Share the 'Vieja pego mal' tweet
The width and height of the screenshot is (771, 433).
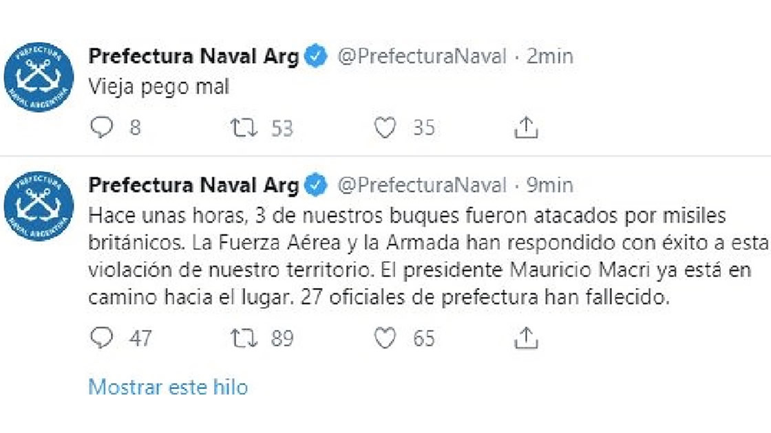(526, 127)
